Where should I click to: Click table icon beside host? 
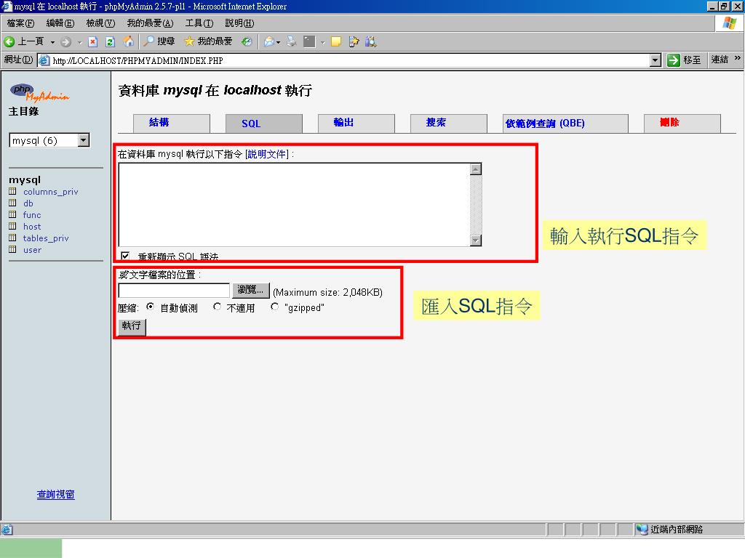[13, 227]
